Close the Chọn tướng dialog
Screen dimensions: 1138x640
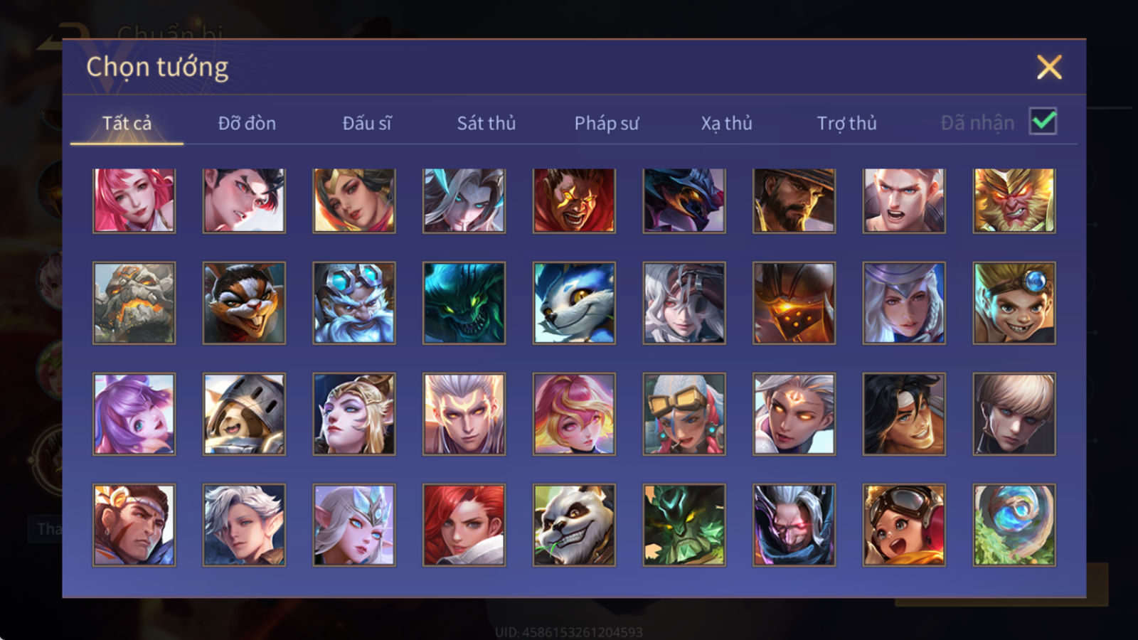[x=1049, y=68]
